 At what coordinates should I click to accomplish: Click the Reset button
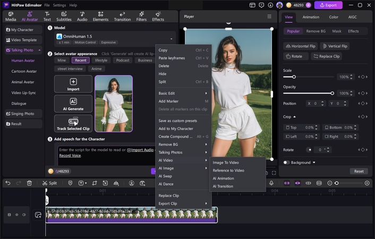(359, 172)
